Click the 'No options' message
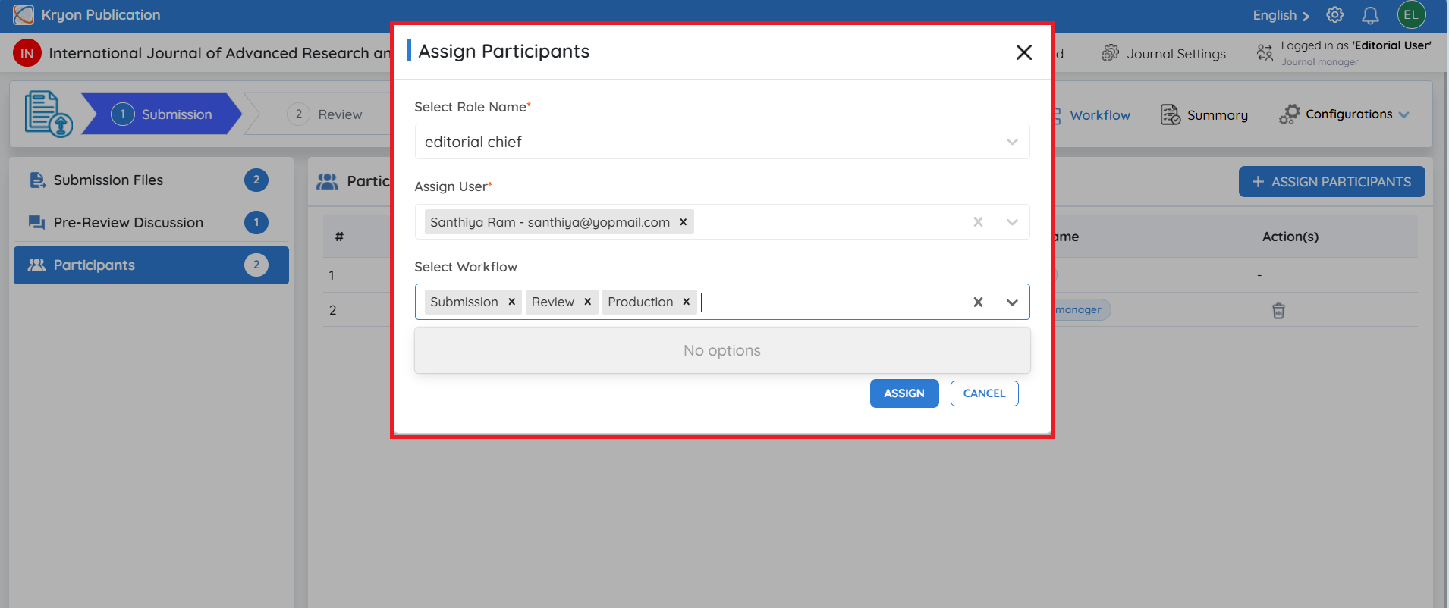The width and height of the screenshot is (1449, 608). [722, 350]
